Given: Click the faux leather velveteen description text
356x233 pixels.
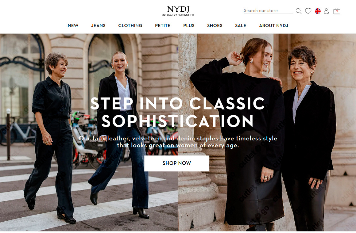Looking at the screenshot, I should 178,142.
